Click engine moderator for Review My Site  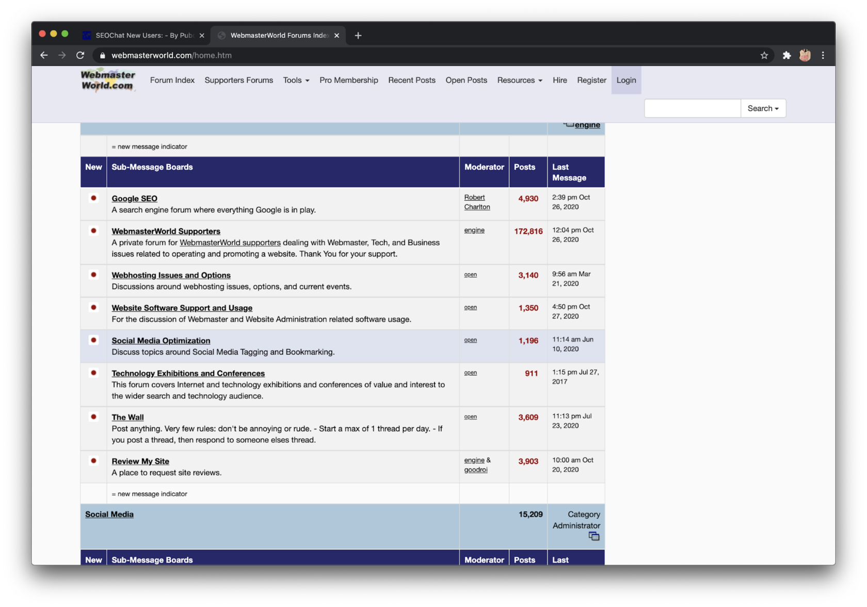pos(474,460)
